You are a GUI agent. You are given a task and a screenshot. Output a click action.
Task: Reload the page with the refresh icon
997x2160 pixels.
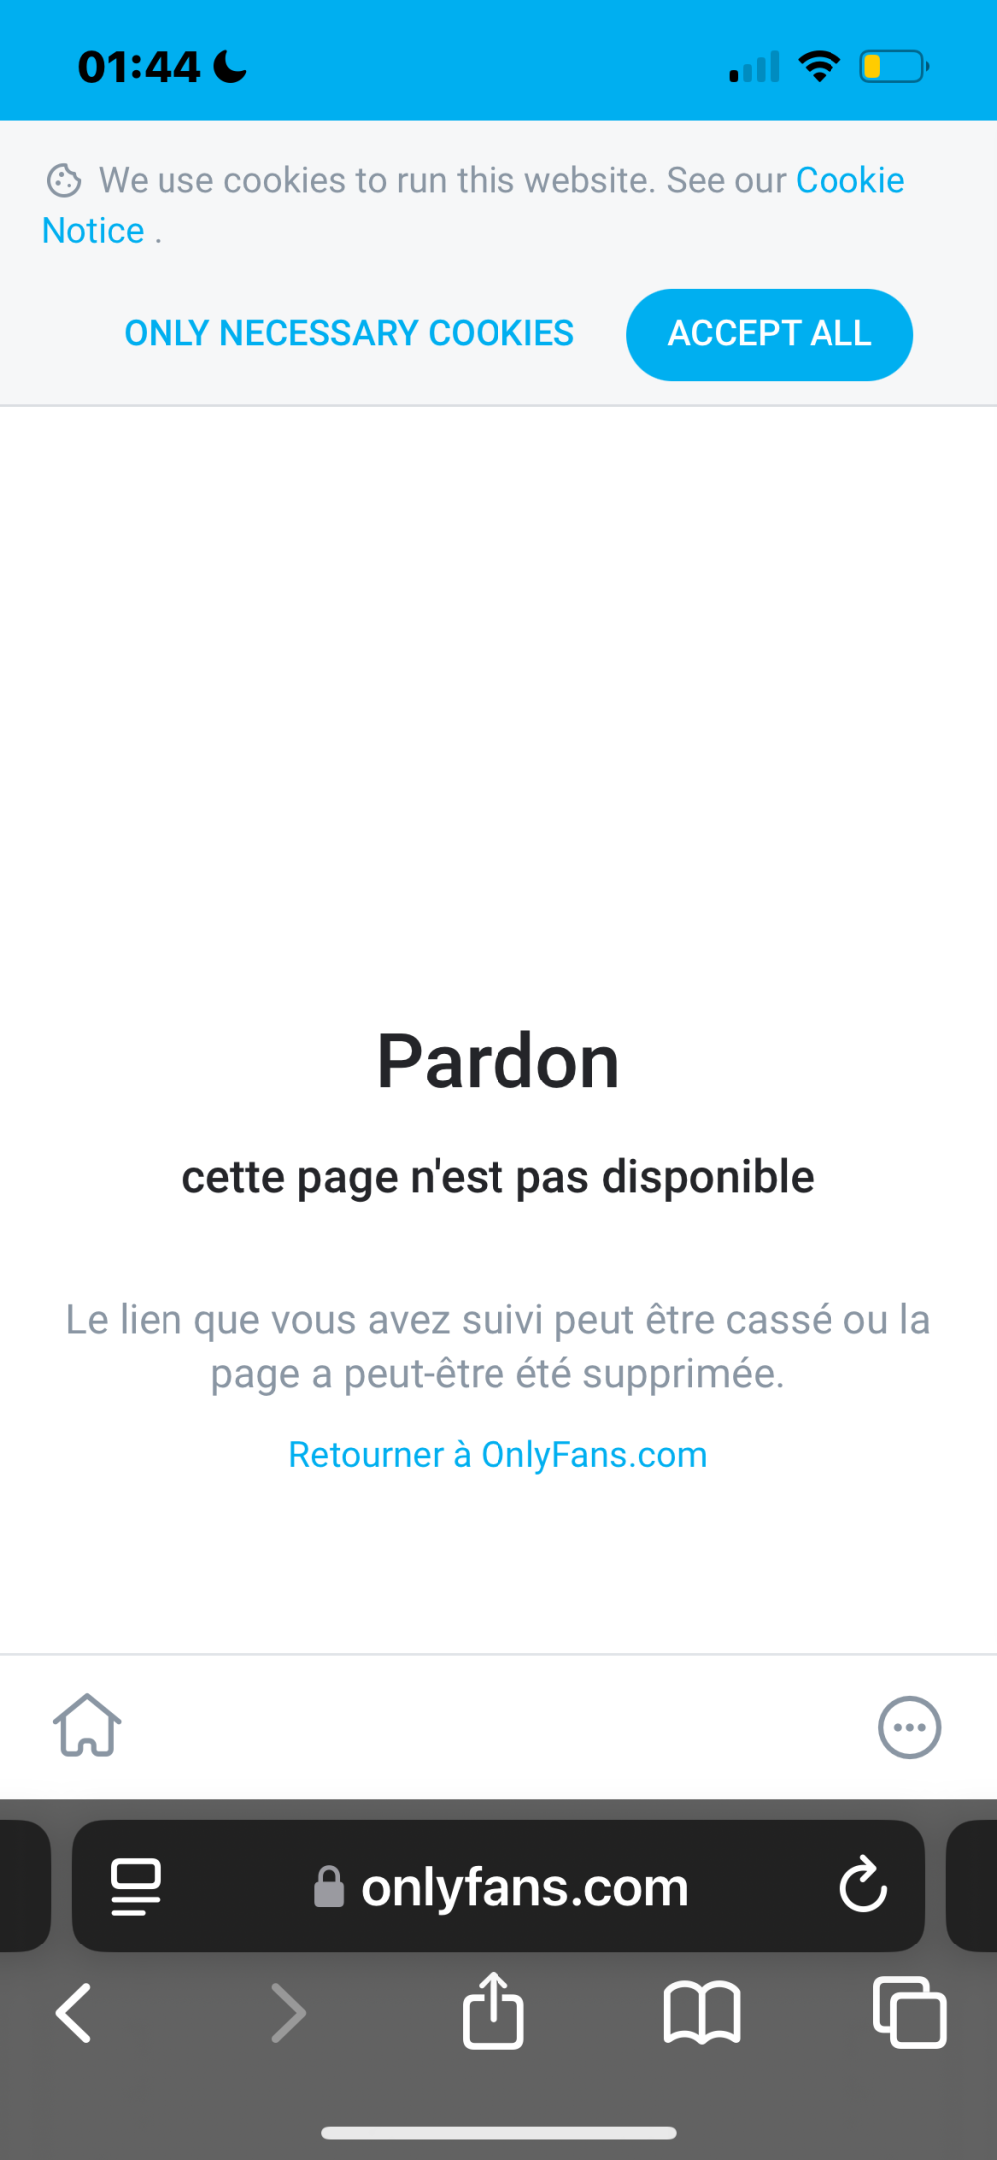(863, 1885)
